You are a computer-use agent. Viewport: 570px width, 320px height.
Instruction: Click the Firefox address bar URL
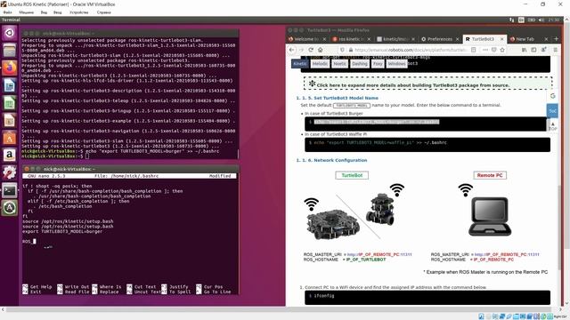click(410, 50)
